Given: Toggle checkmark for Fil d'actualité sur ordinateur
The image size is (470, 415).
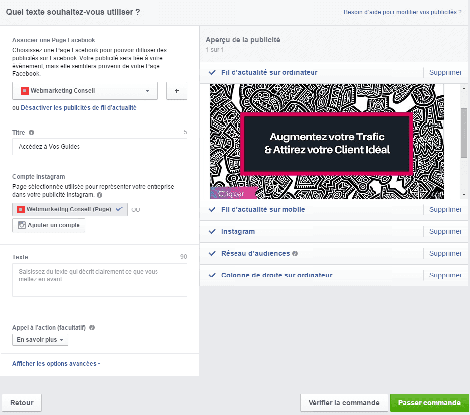Looking at the screenshot, I should (212, 72).
